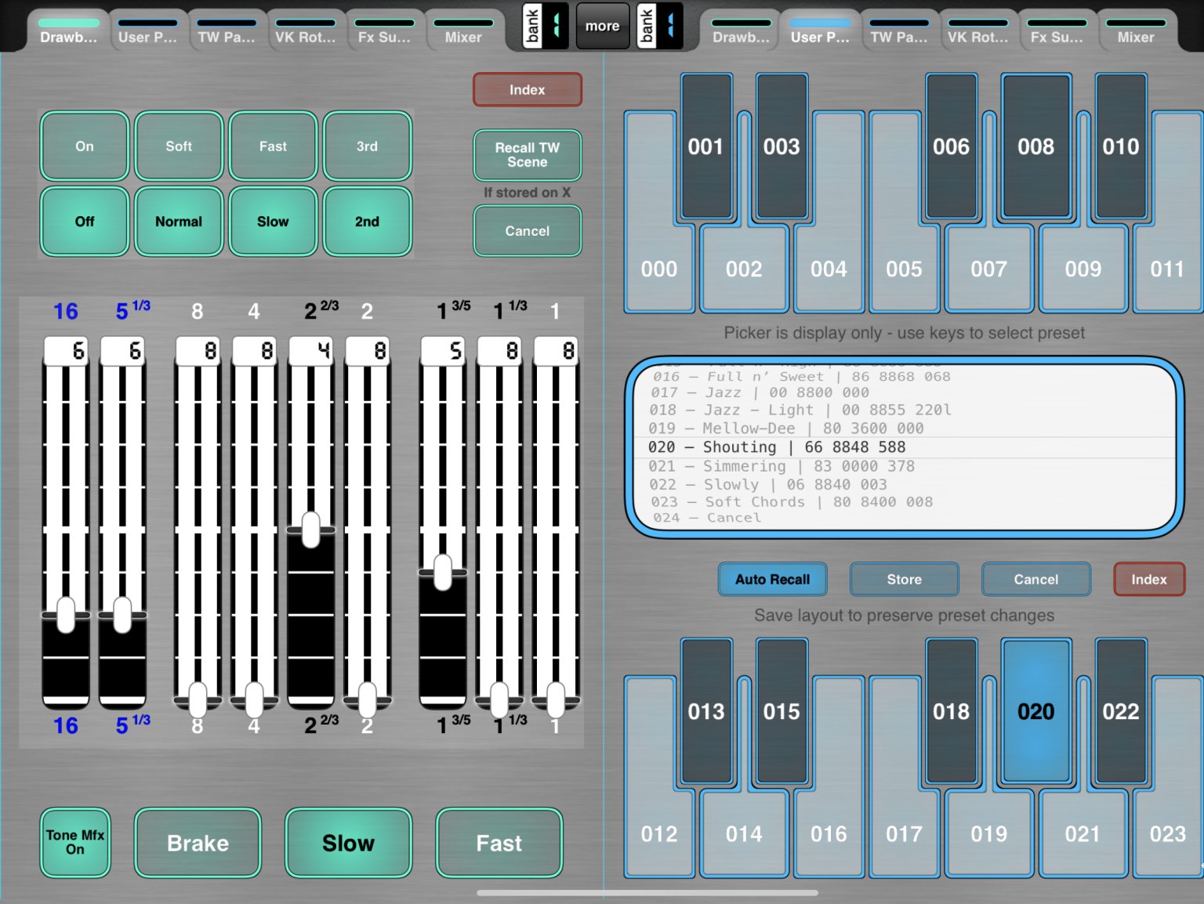Click Recall TW Scene button
Viewport: 1204px width, 904px height.
[528, 155]
